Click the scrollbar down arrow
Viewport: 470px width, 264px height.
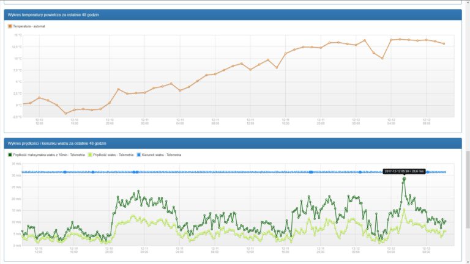(x=468, y=262)
